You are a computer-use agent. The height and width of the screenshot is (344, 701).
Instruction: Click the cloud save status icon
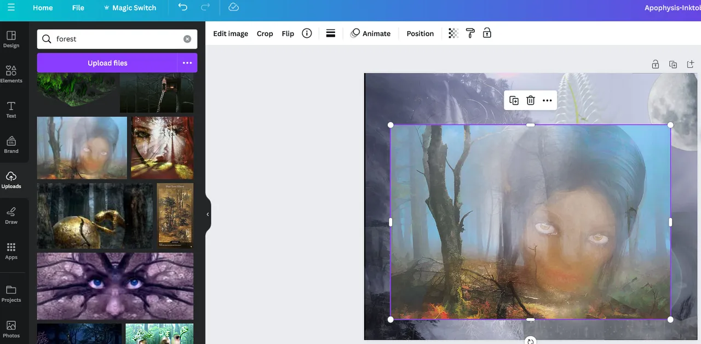pyautogui.click(x=233, y=7)
